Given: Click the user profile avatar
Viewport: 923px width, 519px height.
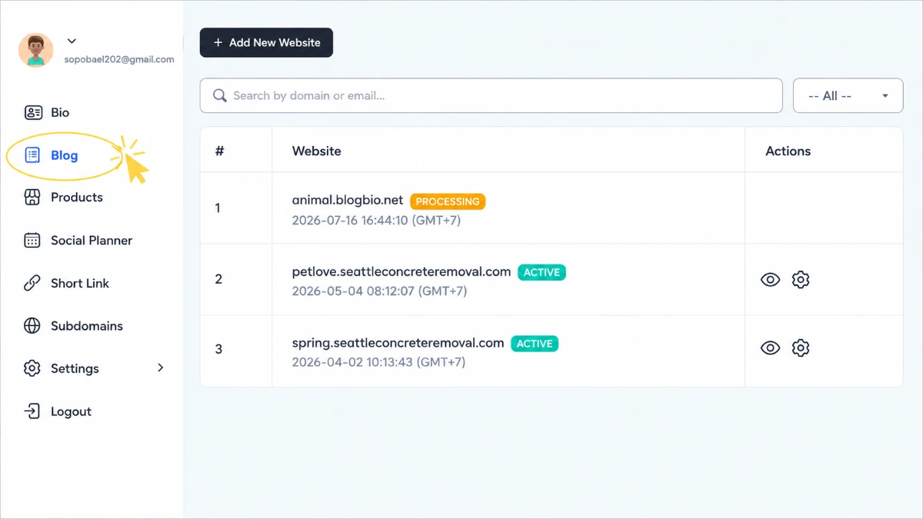Looking at the screenshot, I should (36, 50).
